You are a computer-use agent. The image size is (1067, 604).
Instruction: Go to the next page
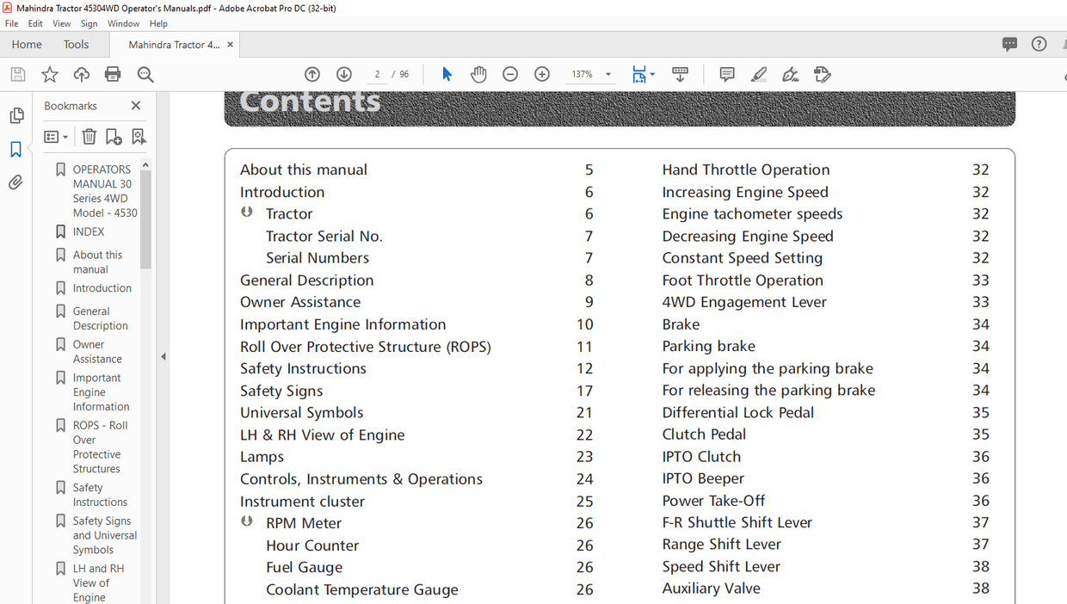[343, 74]
